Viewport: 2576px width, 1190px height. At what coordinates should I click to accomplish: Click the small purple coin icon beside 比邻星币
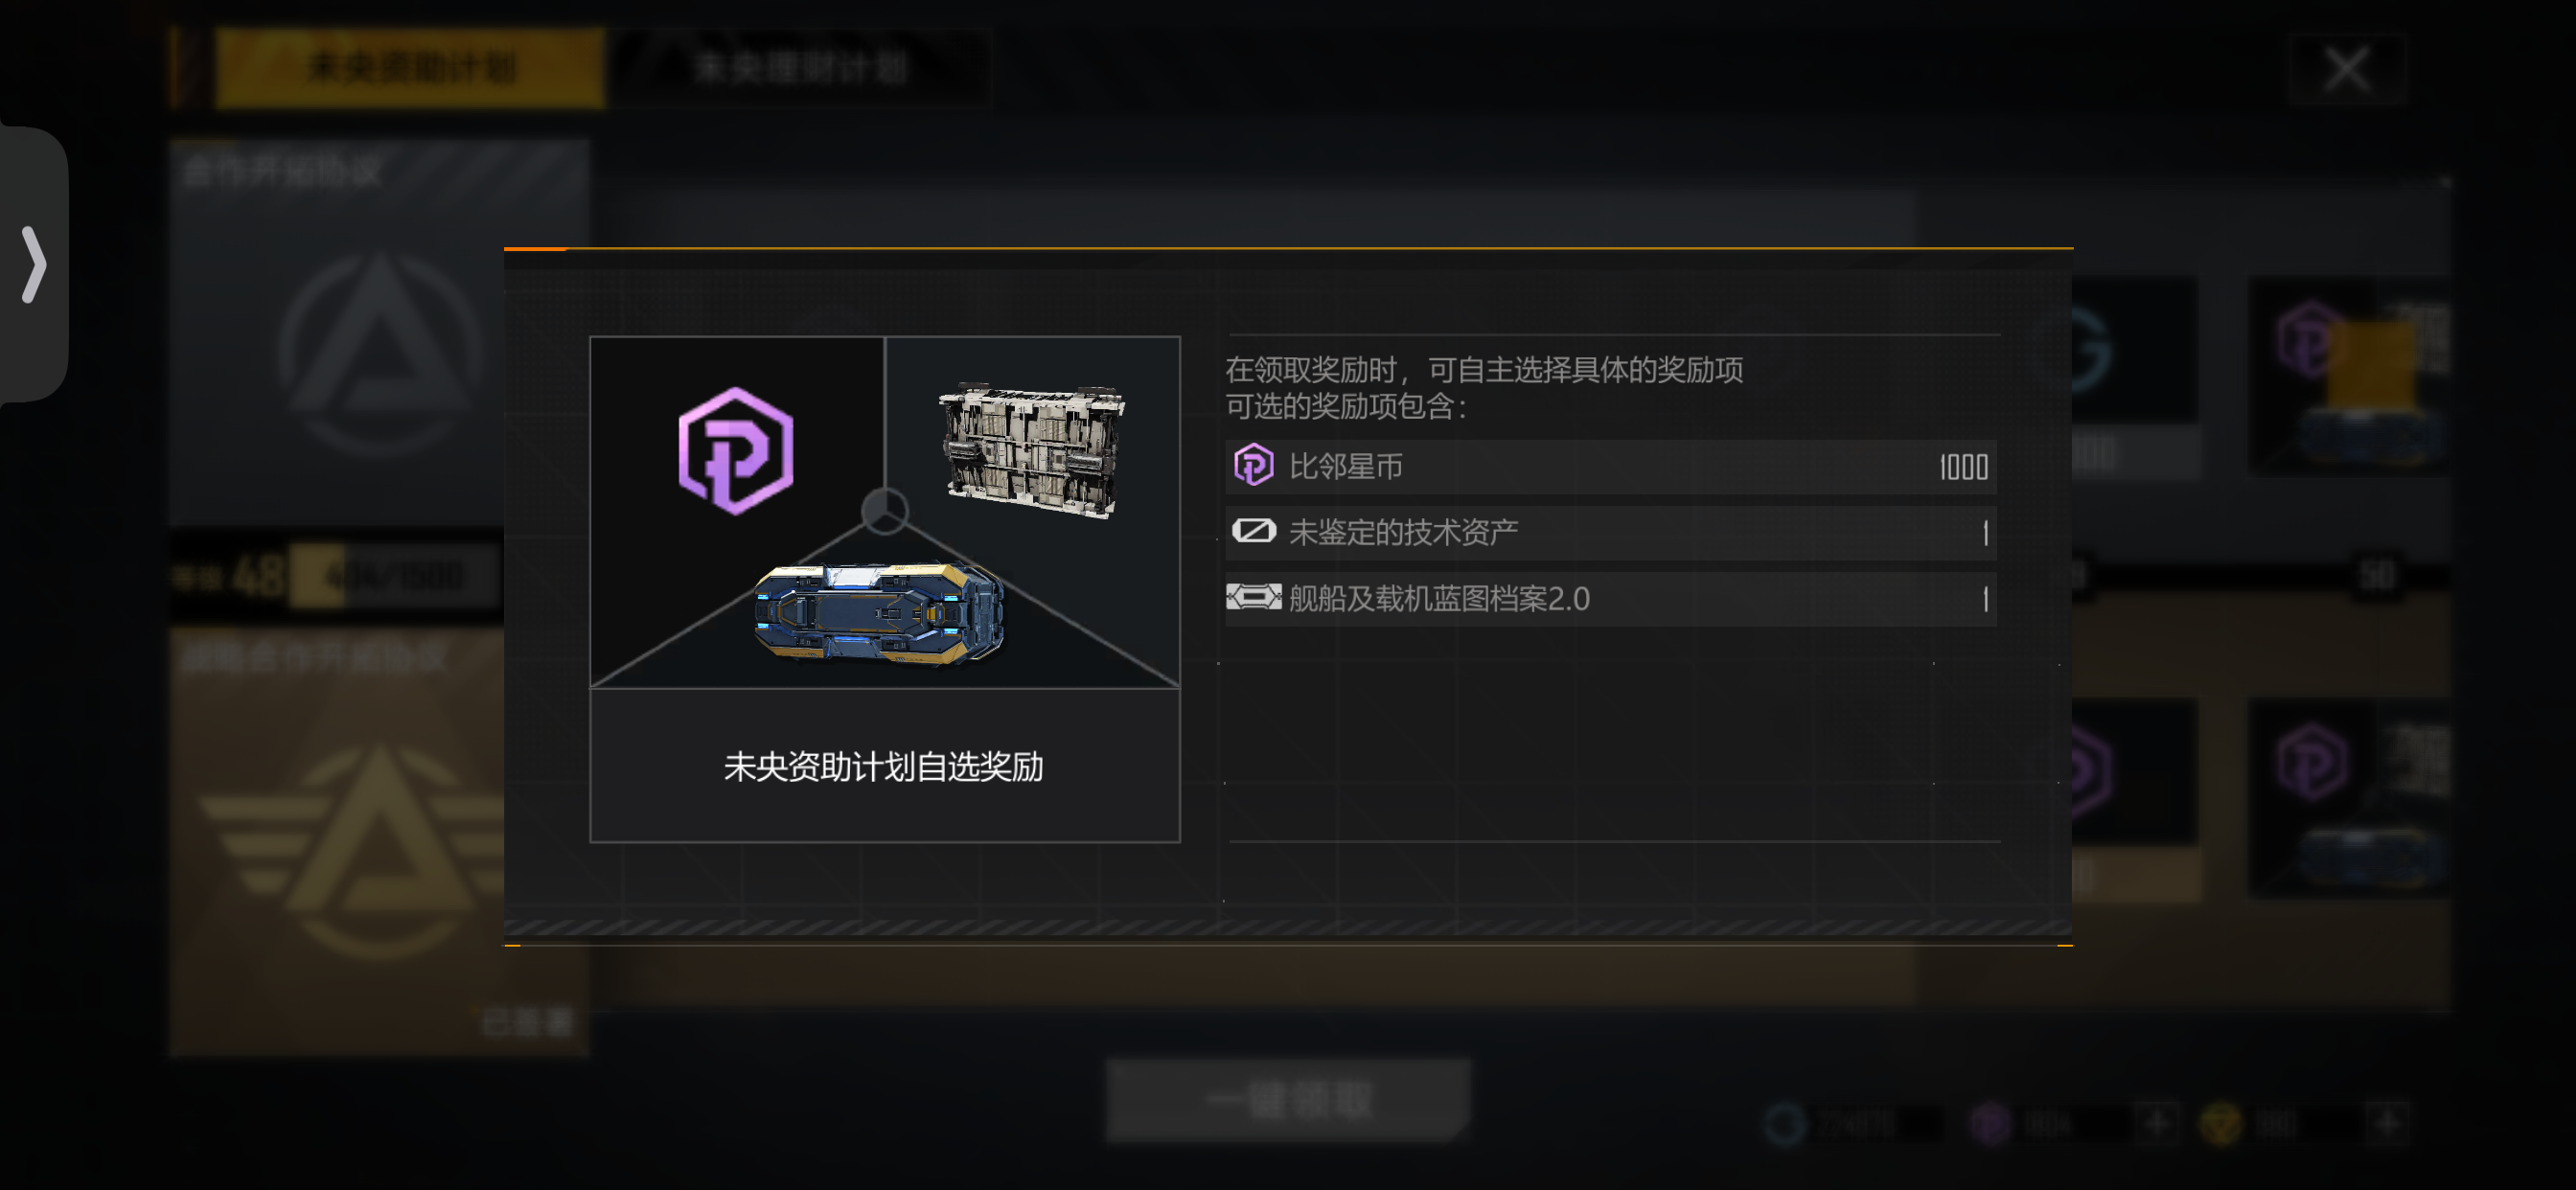pos(1253,466)
